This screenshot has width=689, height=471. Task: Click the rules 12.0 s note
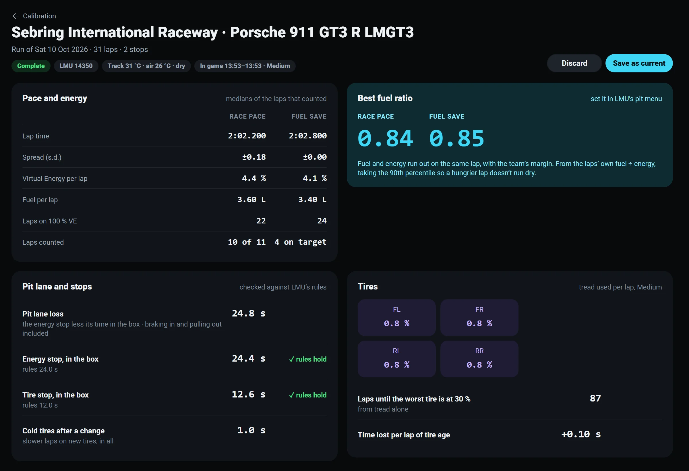pos(40,405)
